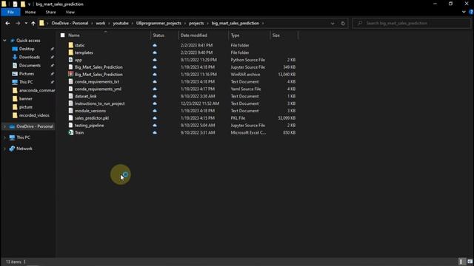Screen dimensions: 474x266
Task: Select the sales_predictor.pkl file icon
Action: click(71, 118)
